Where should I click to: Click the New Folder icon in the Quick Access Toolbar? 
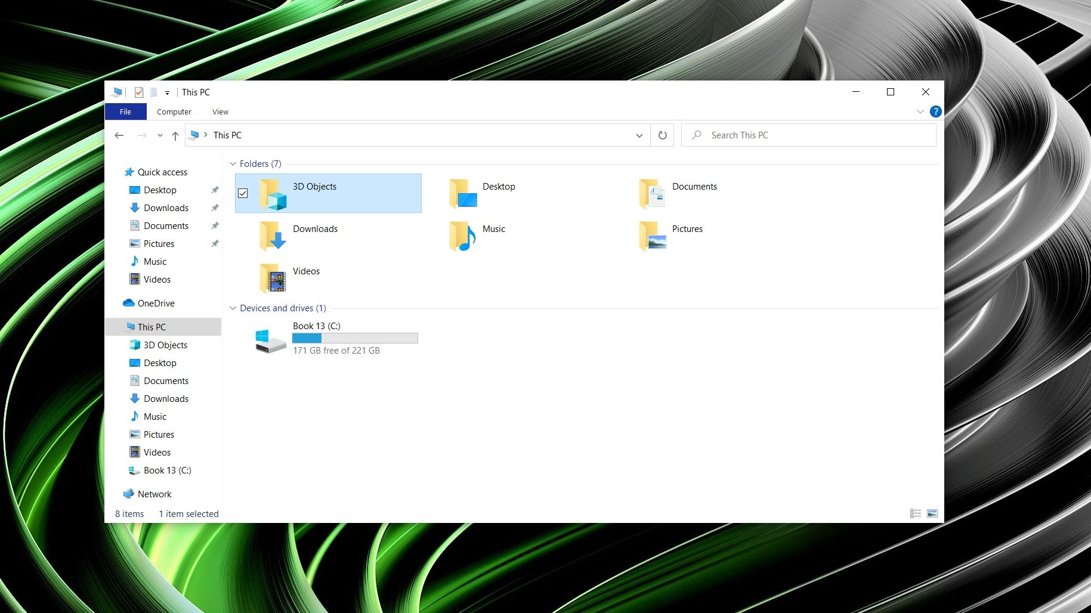click(x=153, y=92)
